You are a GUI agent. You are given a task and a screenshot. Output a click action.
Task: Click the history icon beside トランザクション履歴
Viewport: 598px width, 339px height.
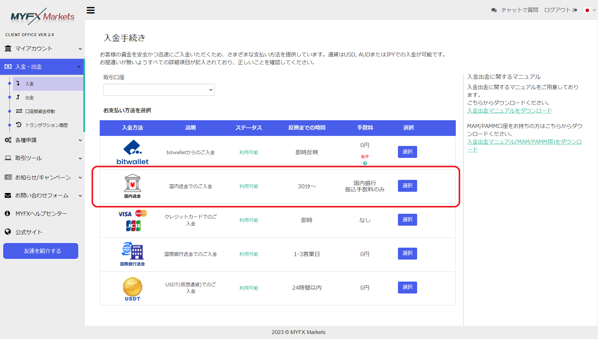(19, 125)
